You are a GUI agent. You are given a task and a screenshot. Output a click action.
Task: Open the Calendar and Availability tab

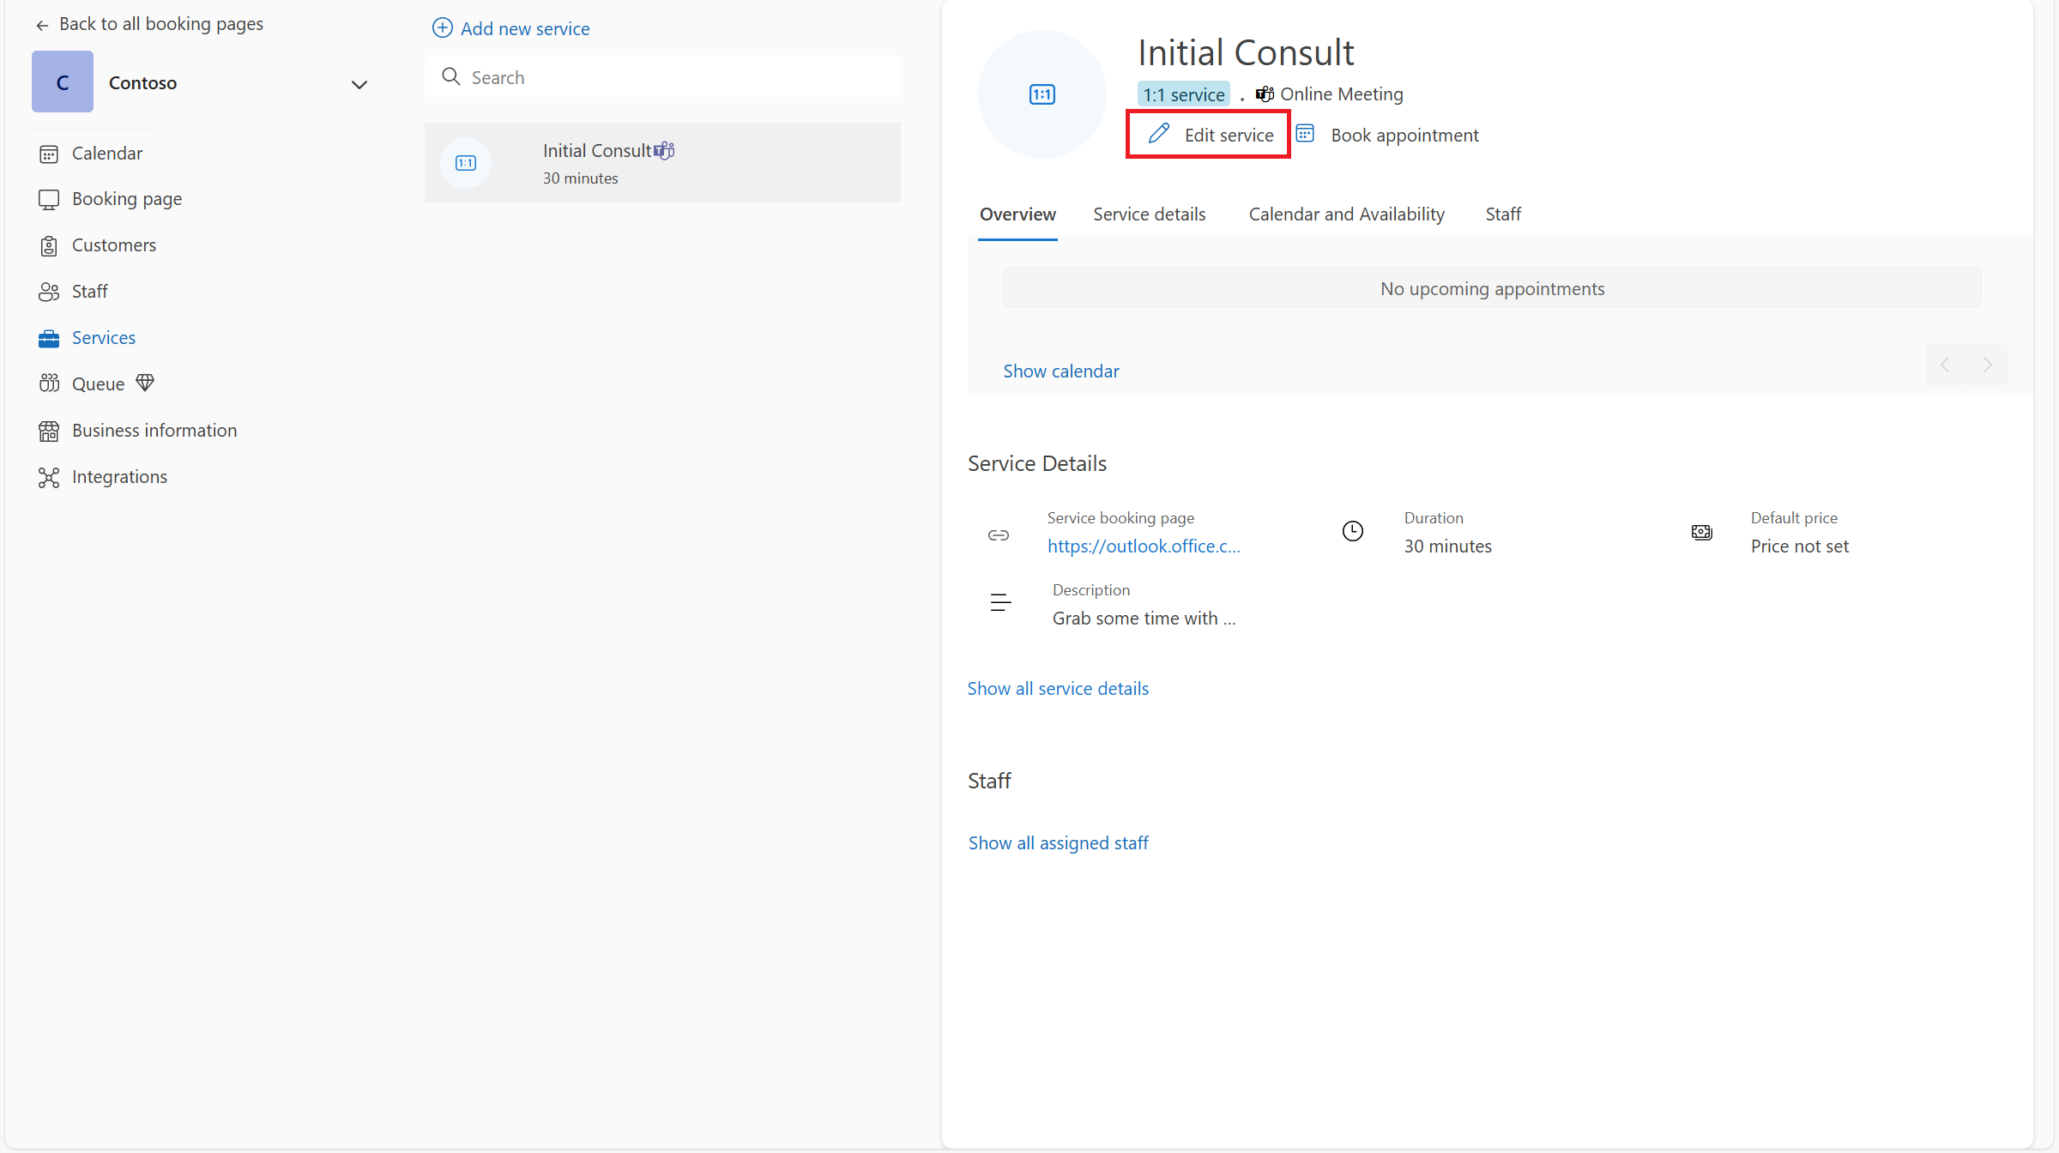[x=1345, y=214]
